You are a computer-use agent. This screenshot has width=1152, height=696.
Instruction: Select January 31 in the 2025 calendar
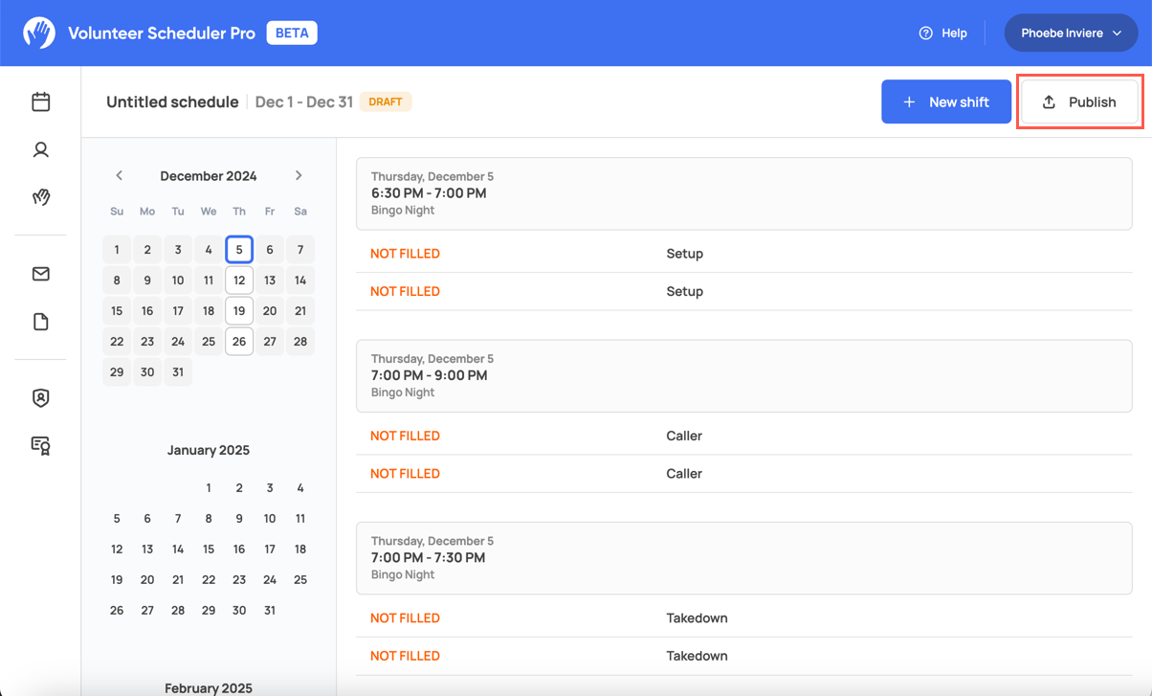(270, 610)
